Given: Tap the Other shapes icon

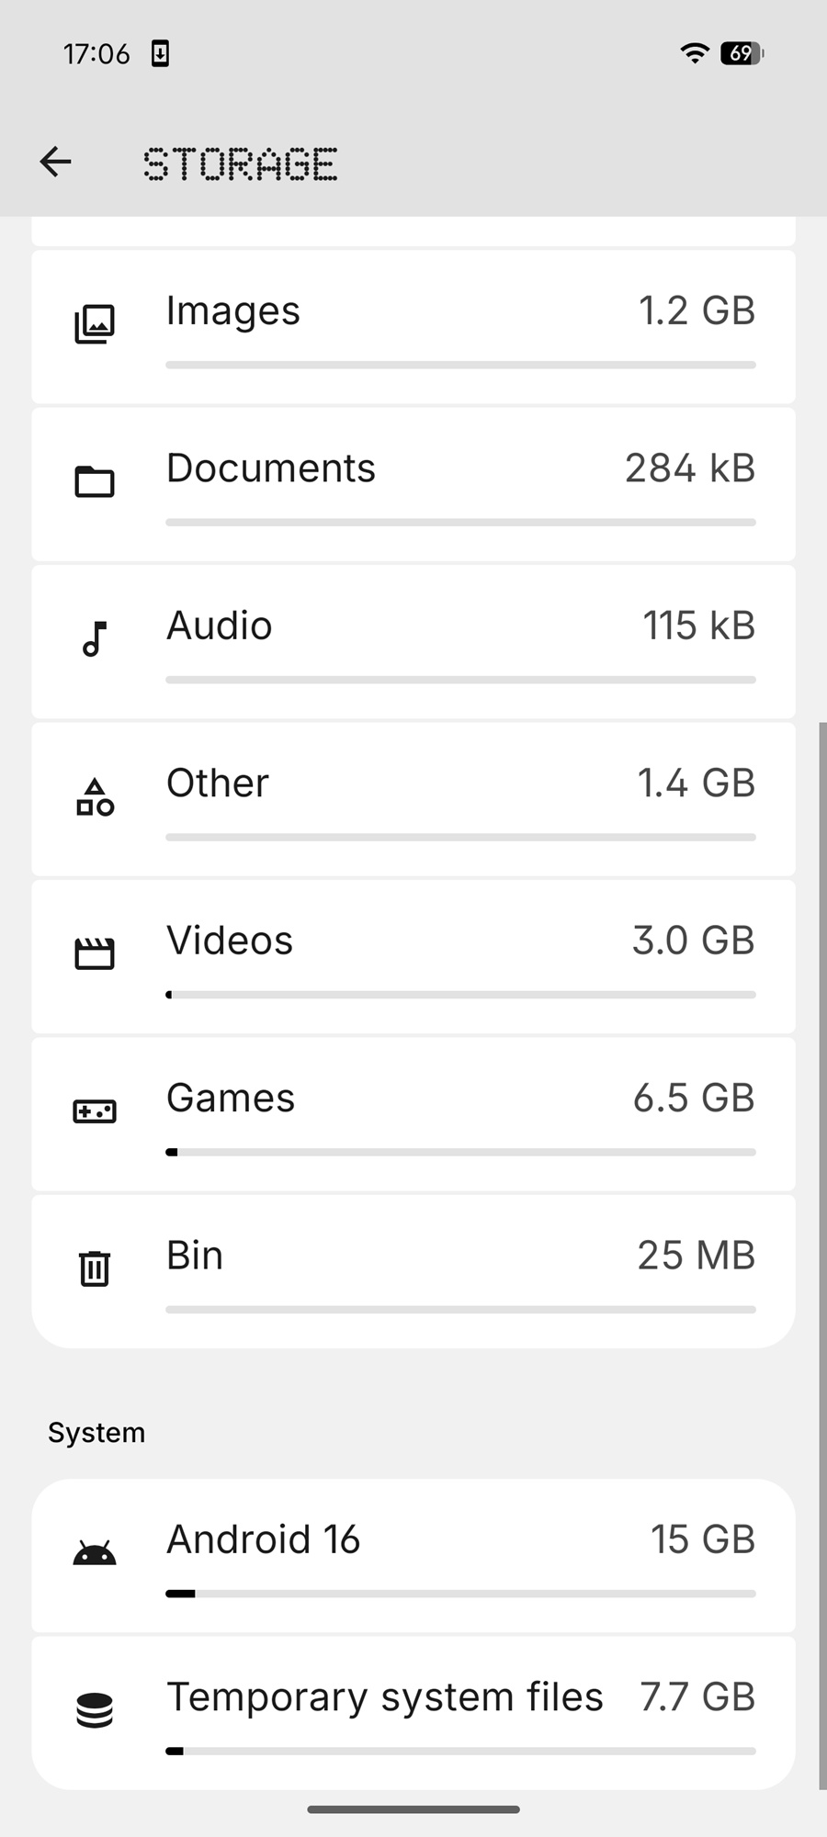Looking at the screenshot, I should pyautogui.click(x=95, y=796).
